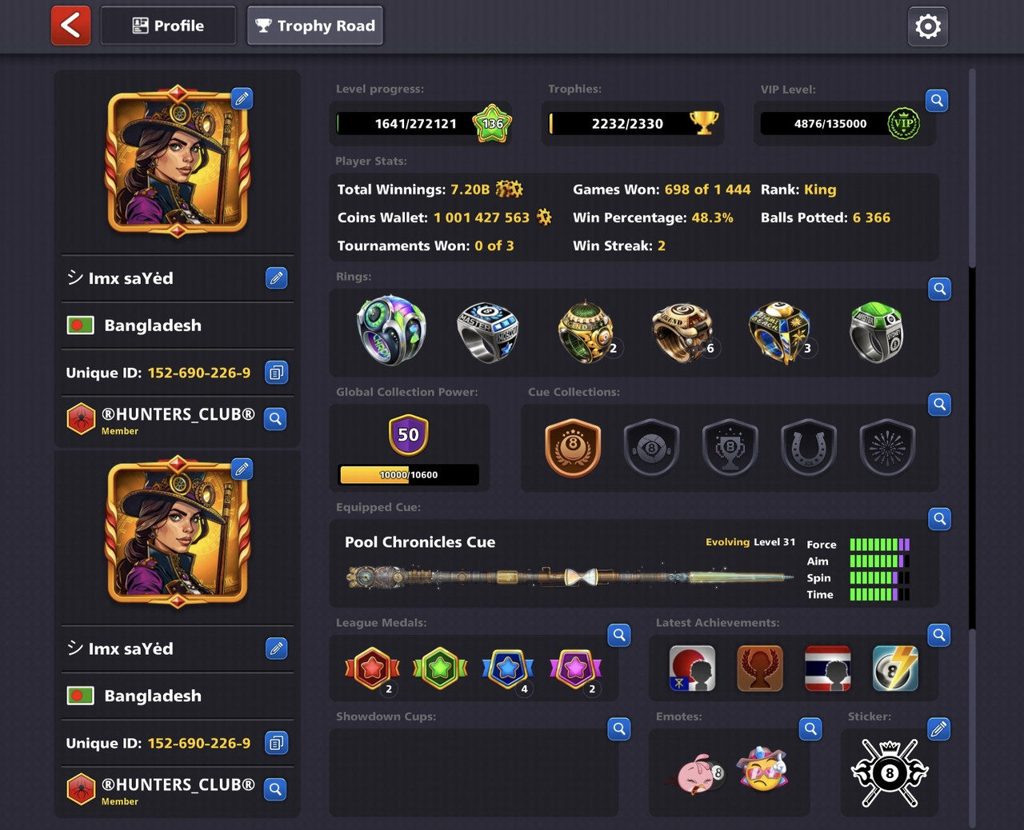The width and height of the screenshot is (1024, 830).
Task: Edit the upper player name with pencil icon
Action: (x=276, y=278)
